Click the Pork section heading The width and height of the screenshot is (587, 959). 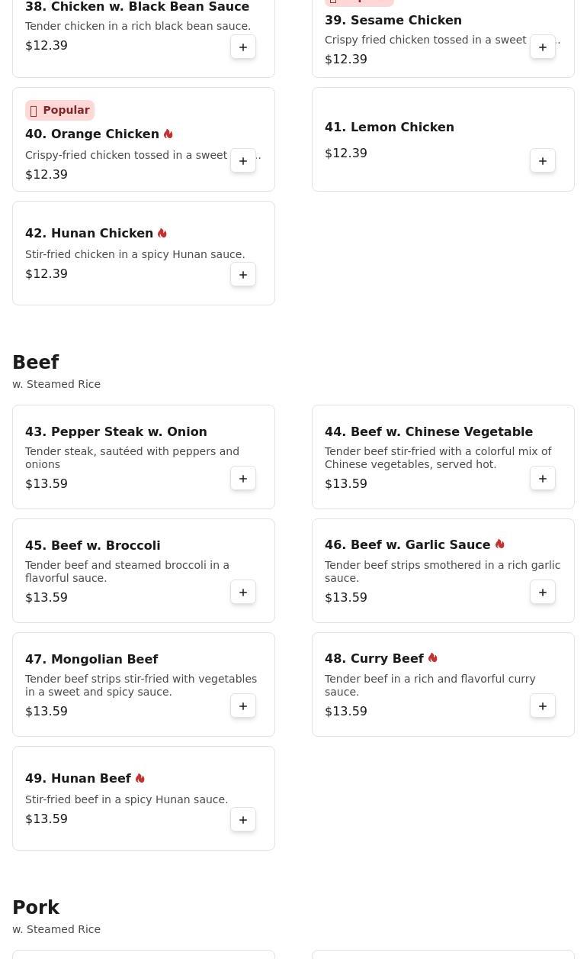click(36, 908)
